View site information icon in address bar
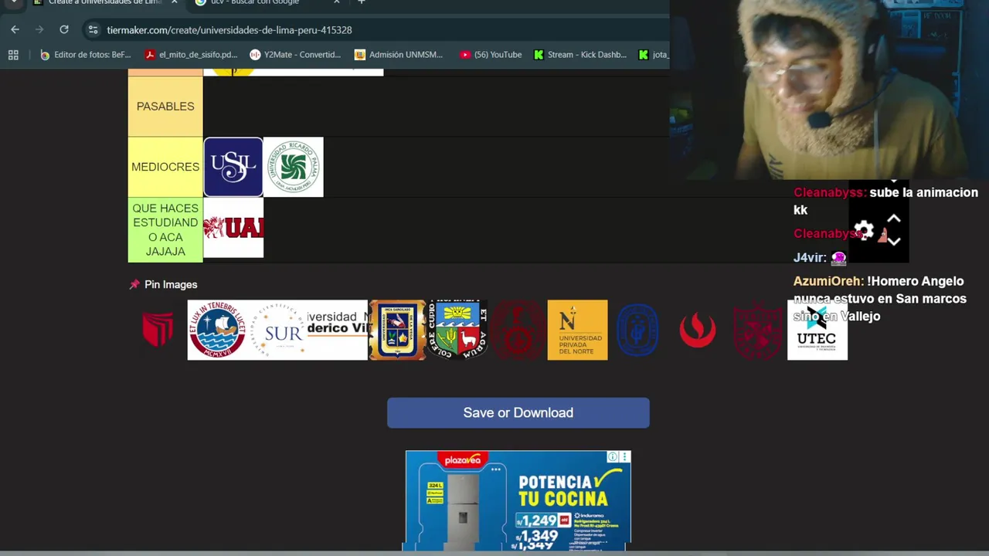This screenshot has height=556, width=989. (x=93, y=29)
